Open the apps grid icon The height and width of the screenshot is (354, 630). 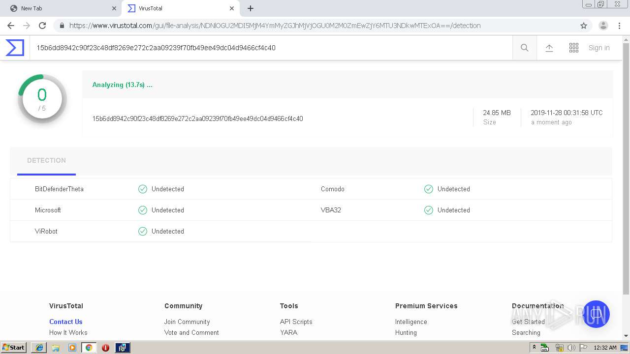click(574, 48)
